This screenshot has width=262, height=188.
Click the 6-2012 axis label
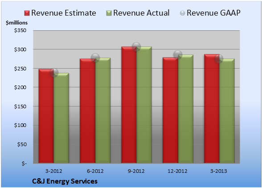[95, 171]
